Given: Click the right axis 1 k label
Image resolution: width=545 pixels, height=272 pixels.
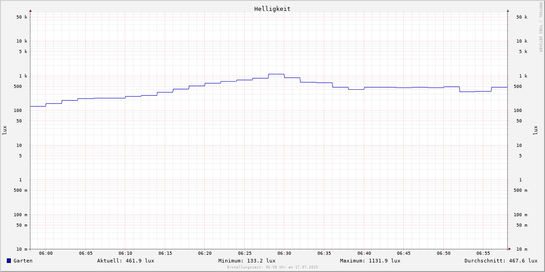Looking at the screenshot, I should click(x=523, y=76).
